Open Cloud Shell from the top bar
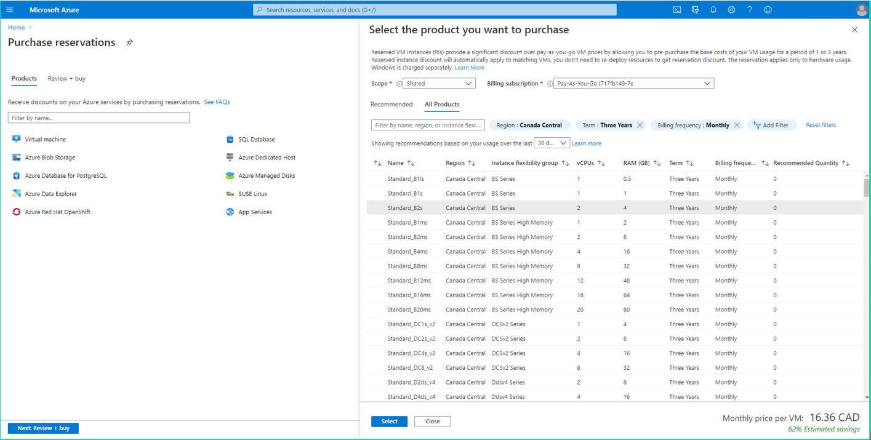The width and height of the screenshot is (871, 440). click(677, 10)
